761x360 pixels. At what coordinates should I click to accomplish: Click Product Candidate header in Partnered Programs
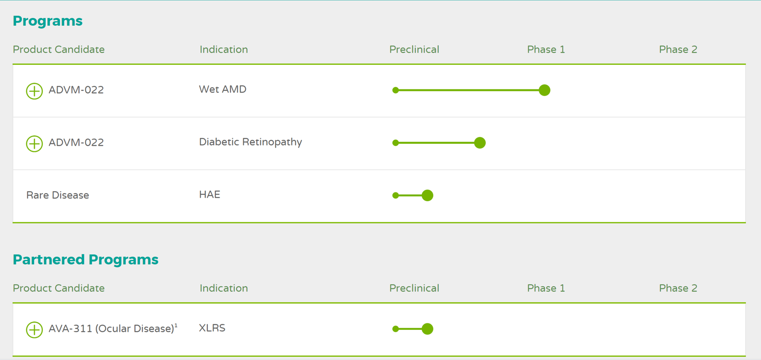59,288
